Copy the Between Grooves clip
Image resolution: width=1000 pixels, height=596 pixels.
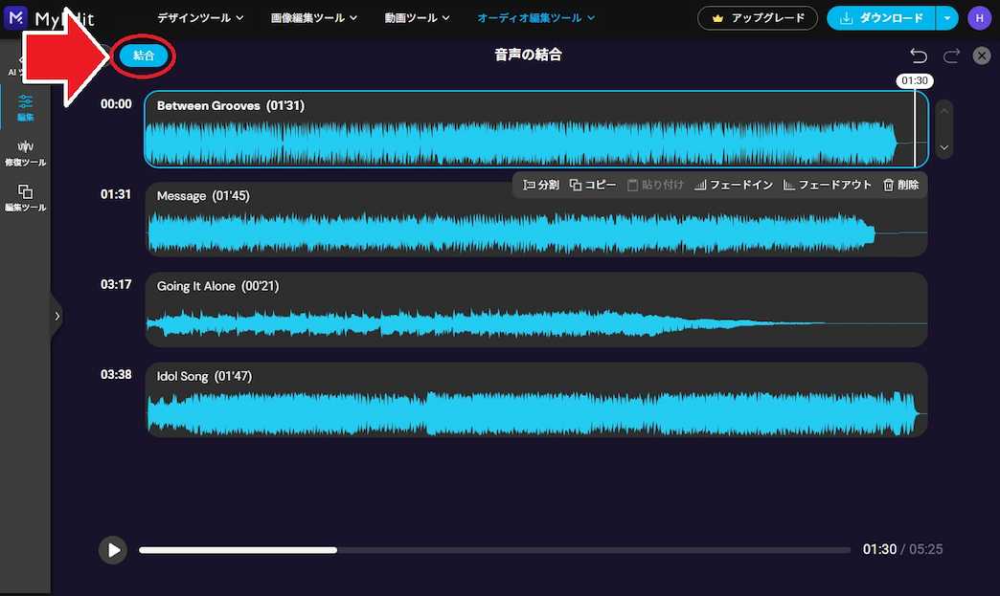pos(596,185)
